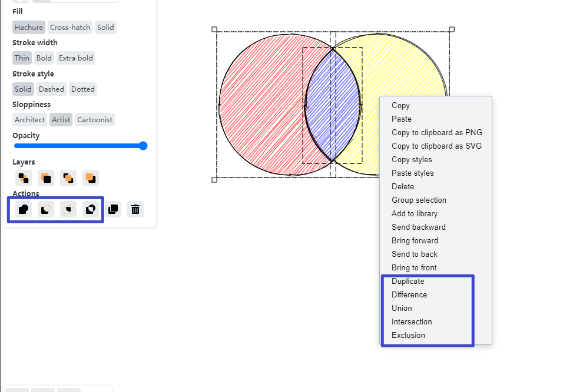Enable Solid fill style
This screenshot has height=392, width=563.
coord(105,27)
